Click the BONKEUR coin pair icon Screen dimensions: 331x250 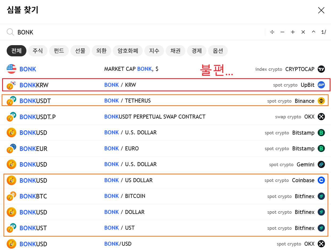pyautogui.click(x=11, y=149)
